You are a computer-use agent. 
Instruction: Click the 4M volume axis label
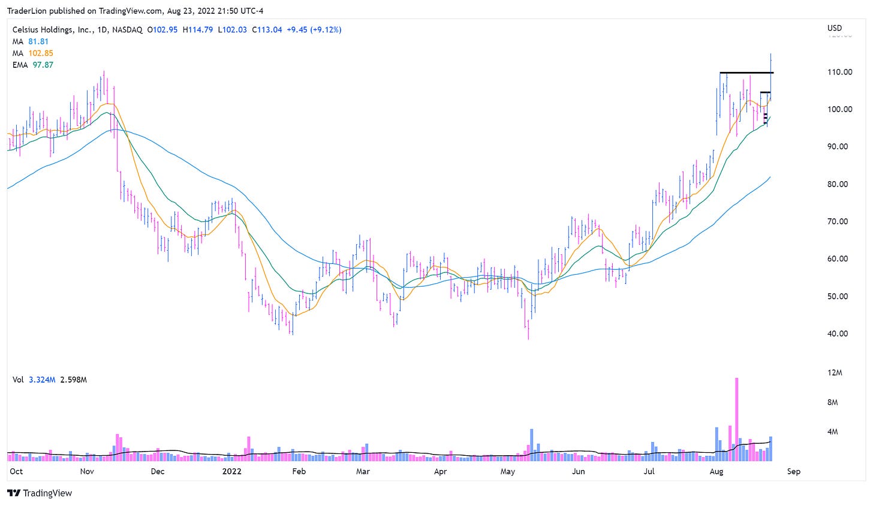[x=832, y=432]
